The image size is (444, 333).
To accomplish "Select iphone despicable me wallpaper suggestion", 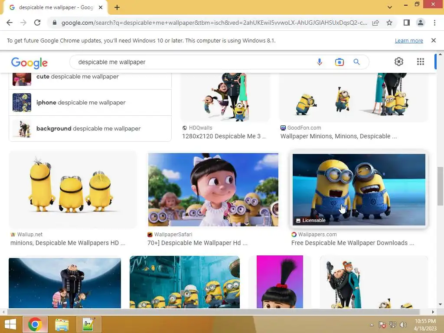I will (90, 102).
